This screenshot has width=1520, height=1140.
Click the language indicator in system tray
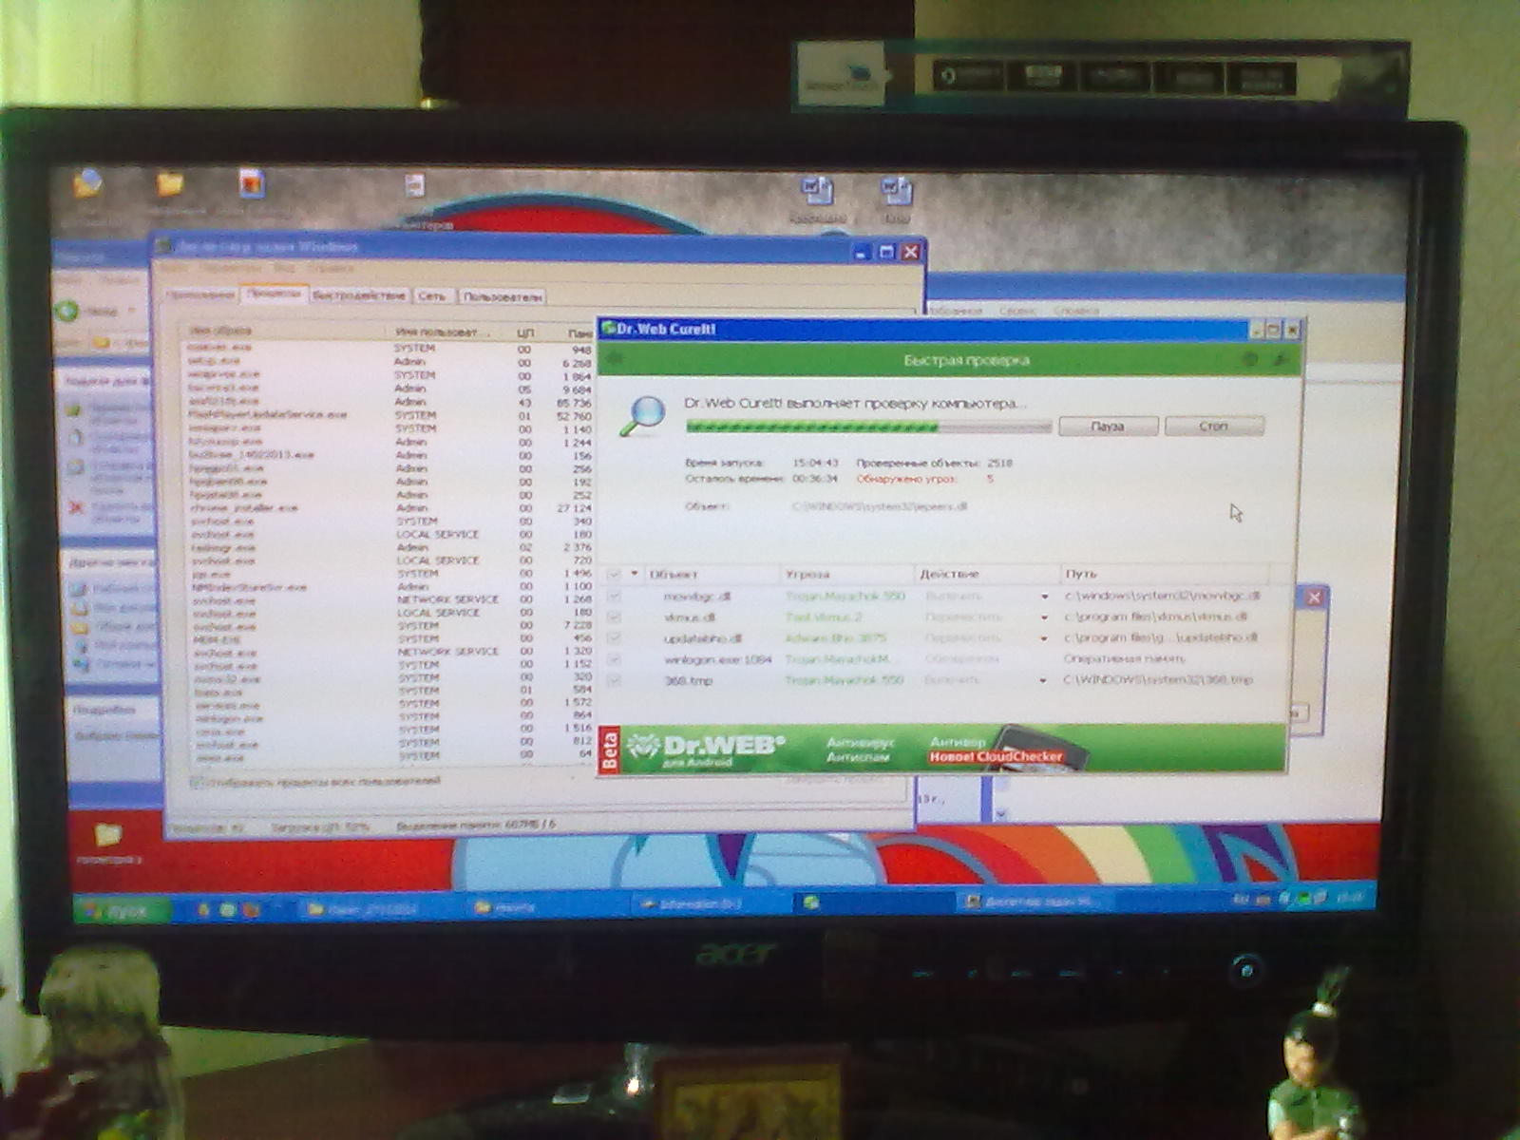coord(1240,898)
